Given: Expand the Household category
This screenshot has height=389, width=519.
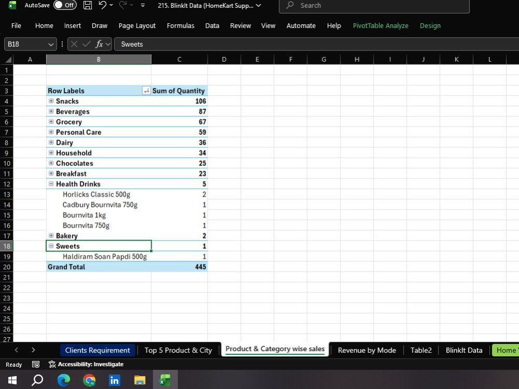Looking at the screenshot, I should pyautogui.click(x=51, y=153).
